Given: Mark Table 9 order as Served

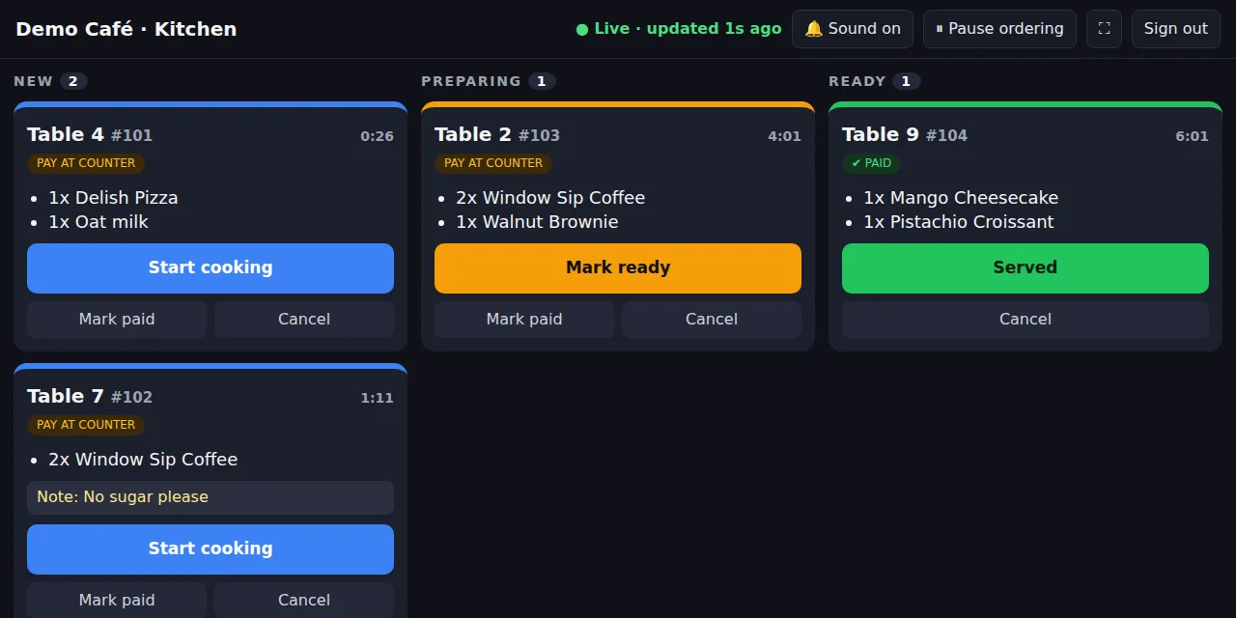Looking at the screenshot, I should coord(1025,268).
